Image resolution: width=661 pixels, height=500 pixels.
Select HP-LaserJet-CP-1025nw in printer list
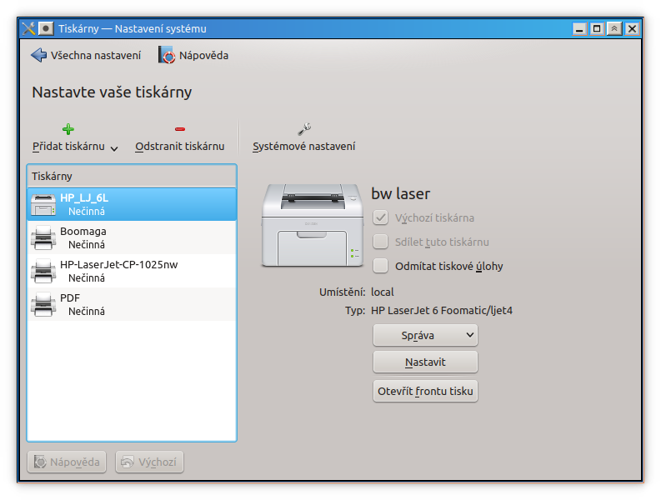pyautogui.click(x=118, y=265)
